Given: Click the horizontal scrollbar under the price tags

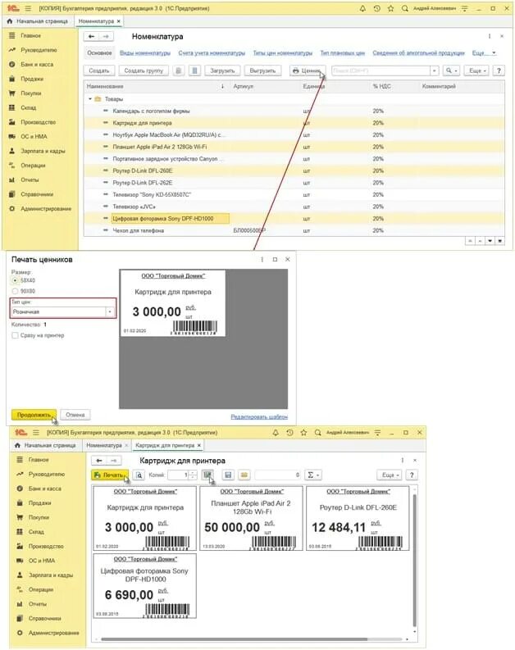Looking at the screenshot, I should tap(235, 639).
